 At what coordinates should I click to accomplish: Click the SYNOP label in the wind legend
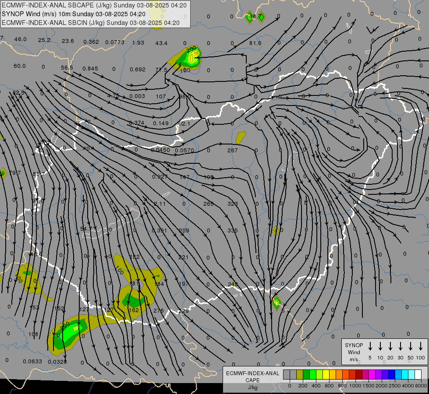coord(354,345)
